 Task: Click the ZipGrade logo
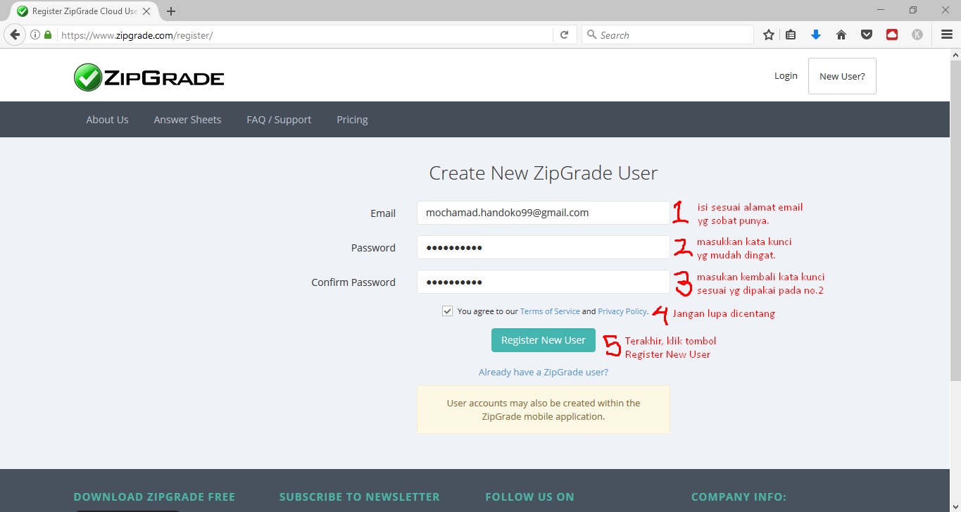point(148,76)
